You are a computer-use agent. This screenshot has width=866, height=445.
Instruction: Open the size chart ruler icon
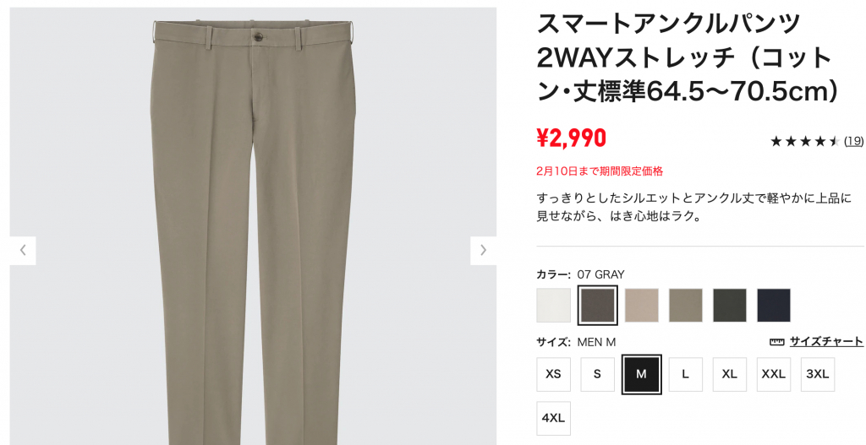(x=776, y=342)
